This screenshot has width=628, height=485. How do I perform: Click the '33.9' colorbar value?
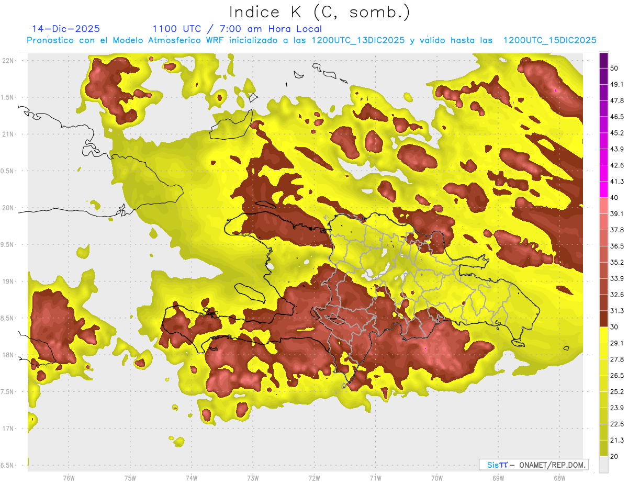click(x=617, y=278)
